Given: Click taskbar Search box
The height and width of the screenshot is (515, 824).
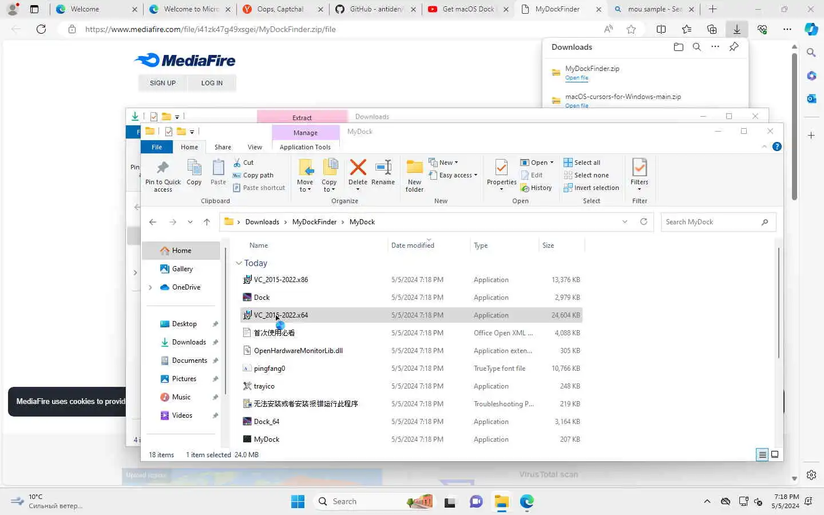Looking at the screenshot, I should coord(374,501).
